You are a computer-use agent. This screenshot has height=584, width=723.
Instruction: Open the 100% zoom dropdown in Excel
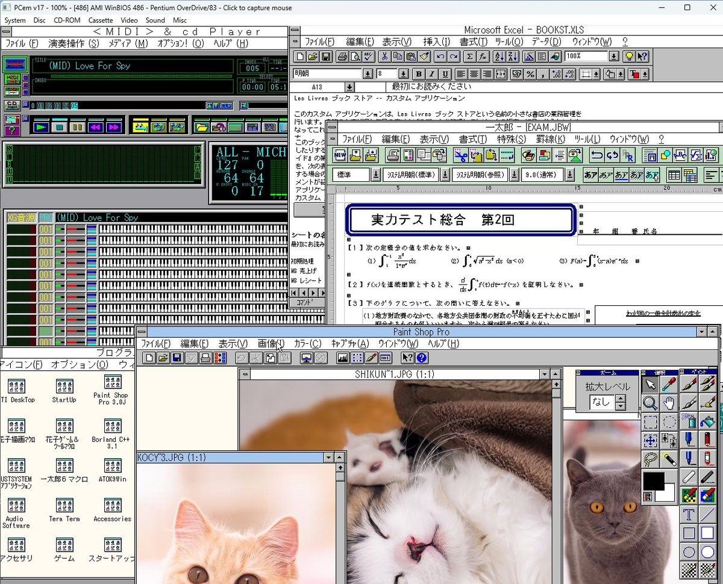tap(613, 56)
